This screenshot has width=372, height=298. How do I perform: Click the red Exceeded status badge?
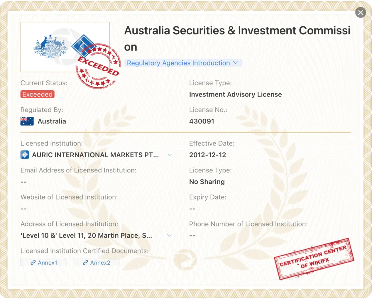[x=38, y=94]
